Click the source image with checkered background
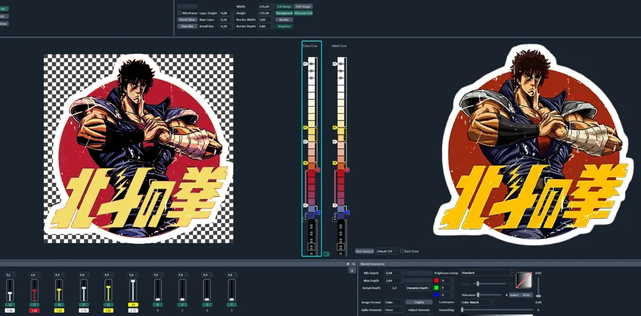The image size is (641, 316). [138, 149]
